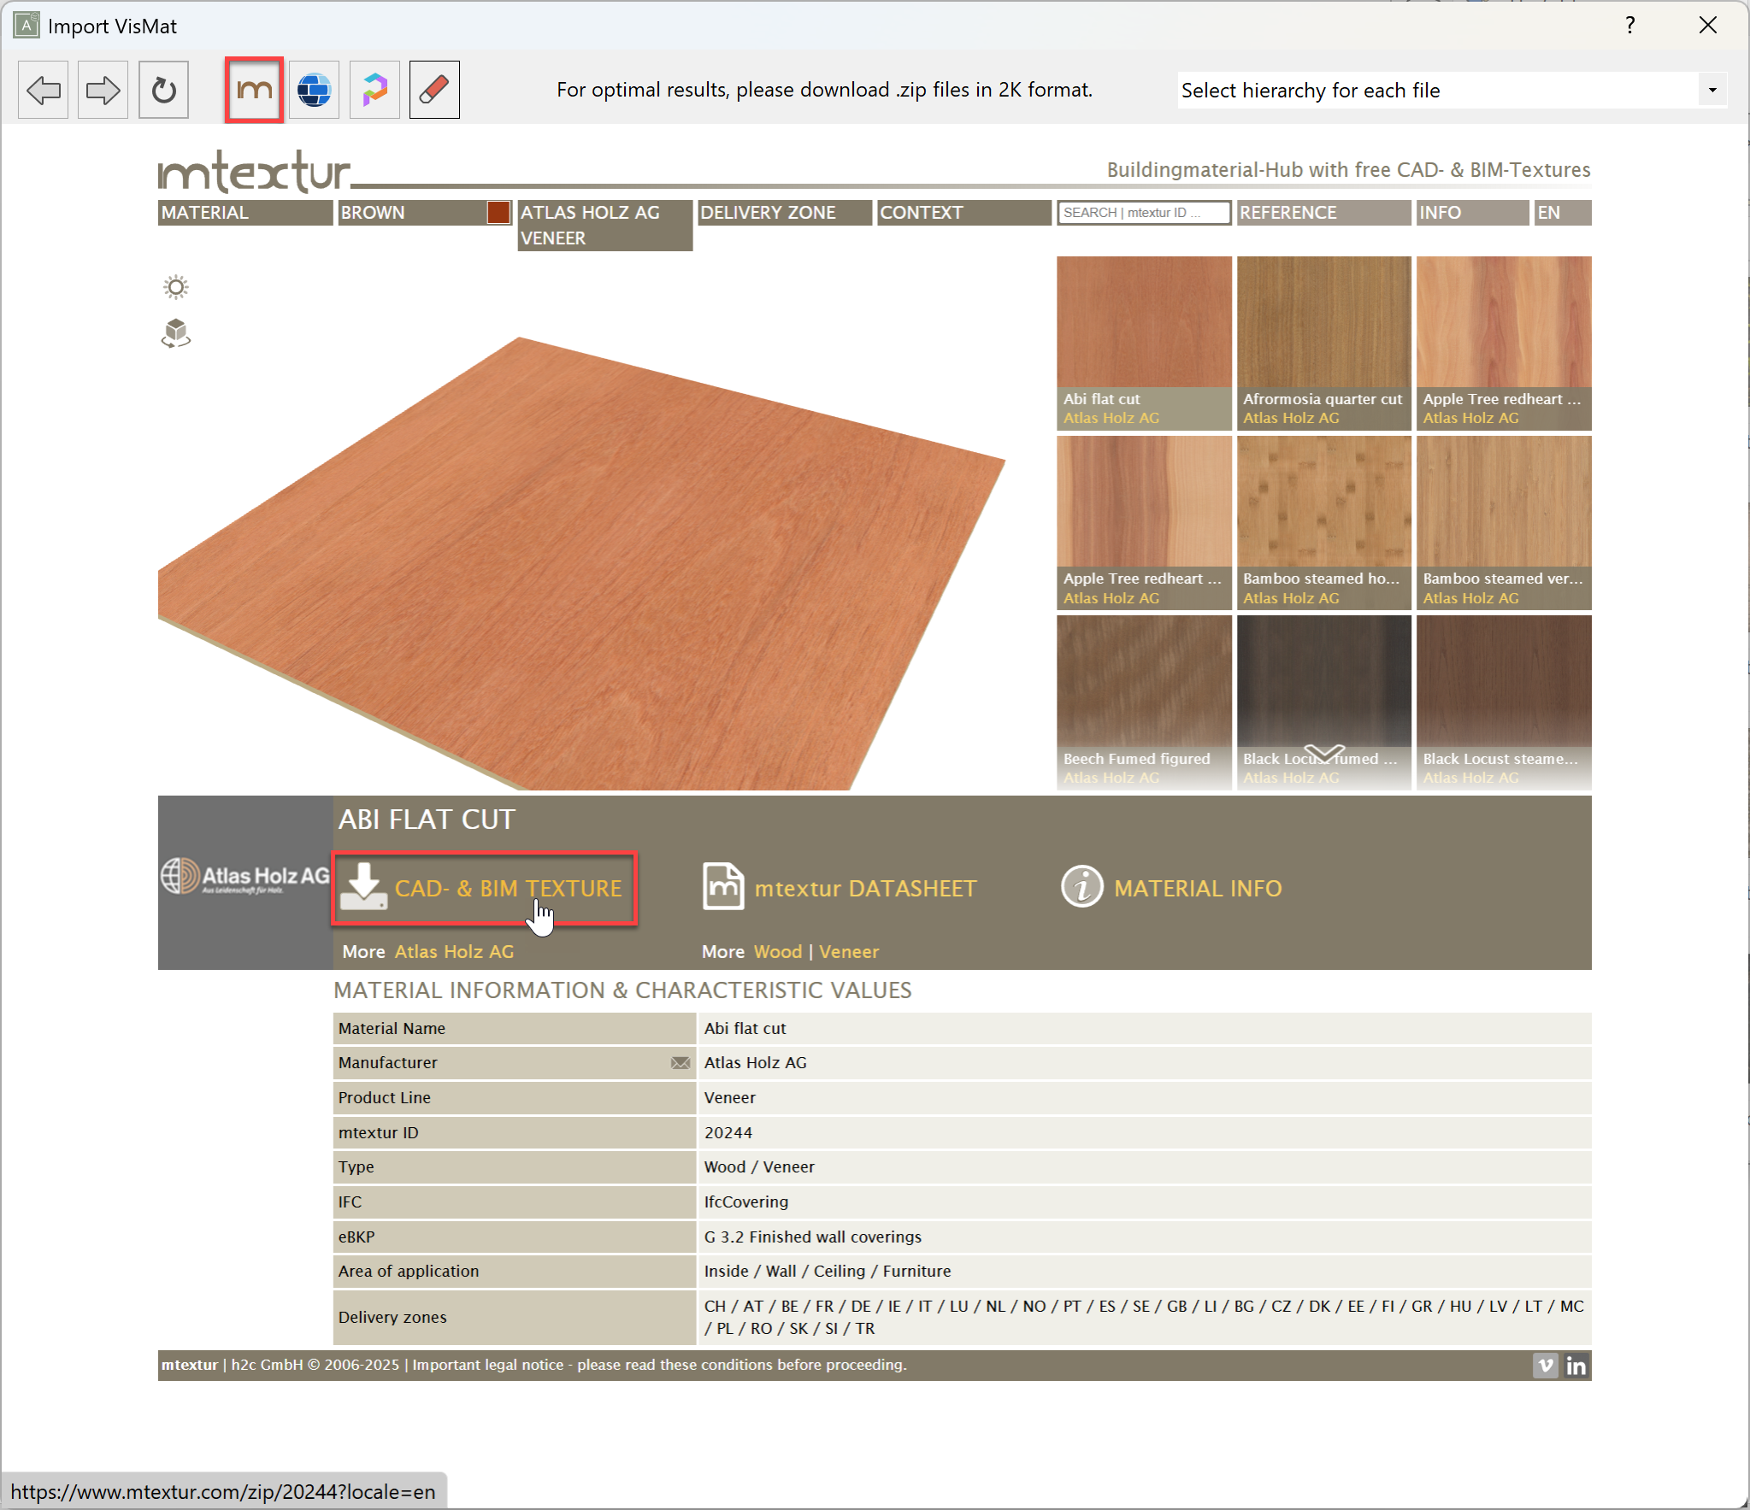Image resolution: width=1750 pixels, height=1510 pixels.
Task: Open the LinkedIn icon in the footer
Action: 1577,1366
